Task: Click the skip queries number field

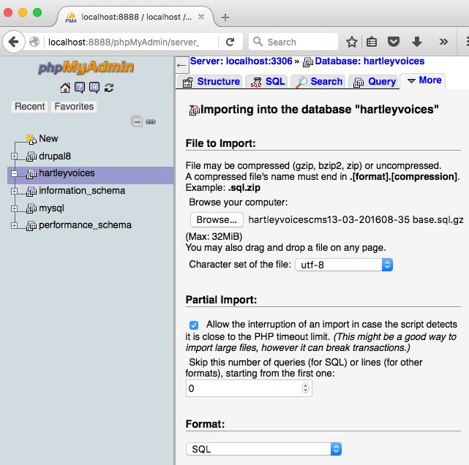Action: pos(249,388)
